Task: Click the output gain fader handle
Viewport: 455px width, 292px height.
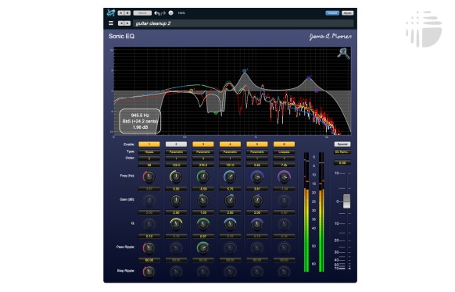Action: pos(347,201)
